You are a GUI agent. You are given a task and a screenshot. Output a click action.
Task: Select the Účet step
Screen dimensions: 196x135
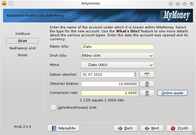pos(23,41)
